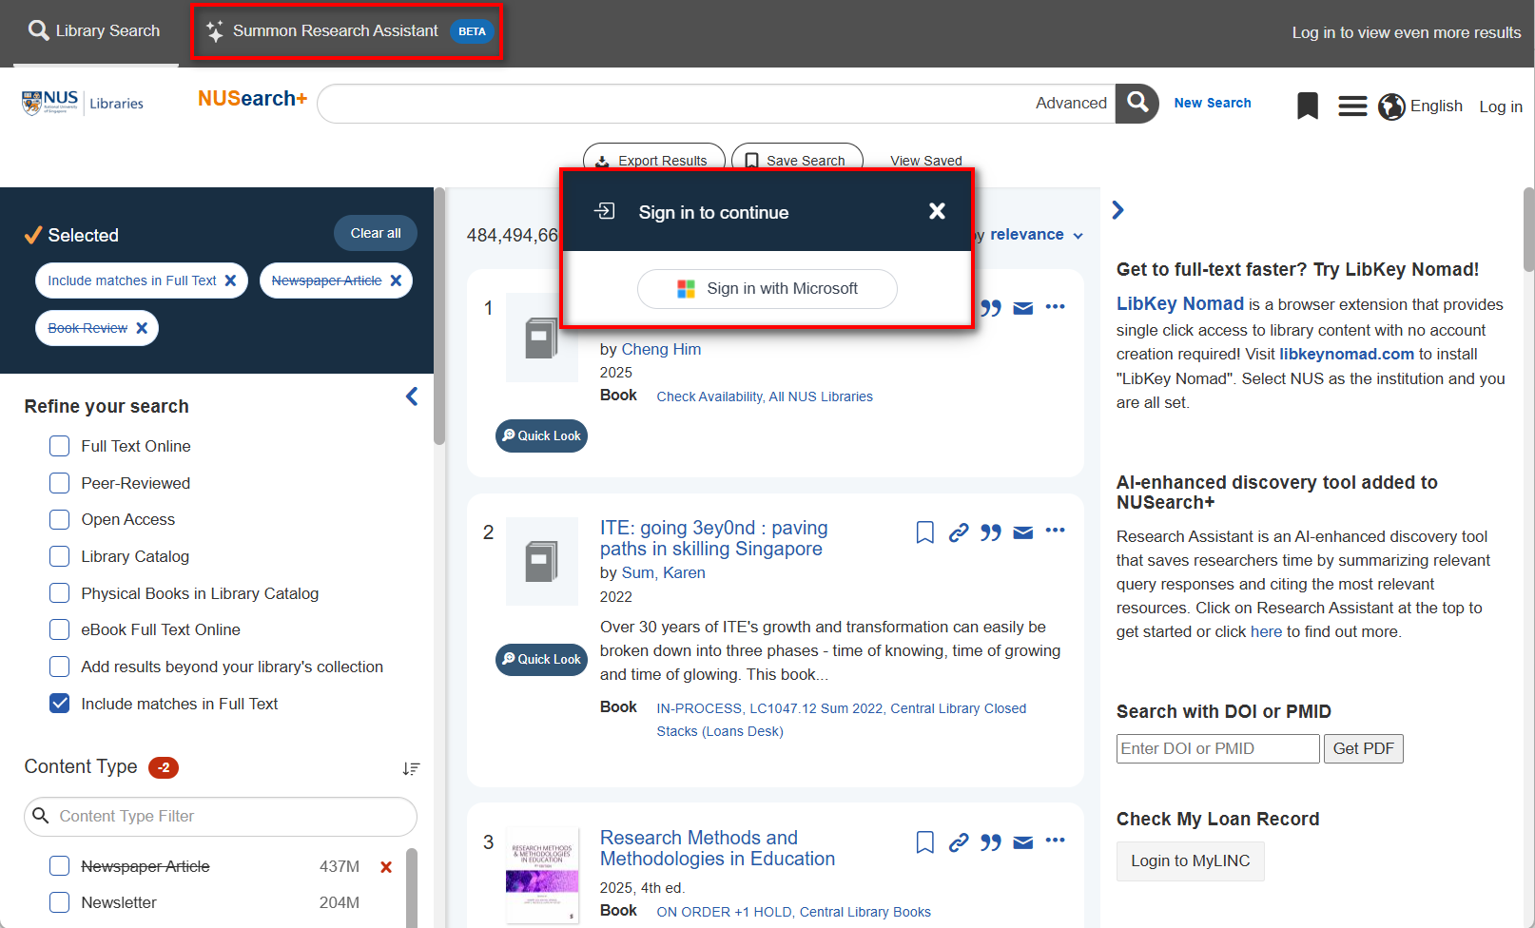
Task: Copy permalink for ITE: going 3ey0nd result
Action: pos(959,532)
